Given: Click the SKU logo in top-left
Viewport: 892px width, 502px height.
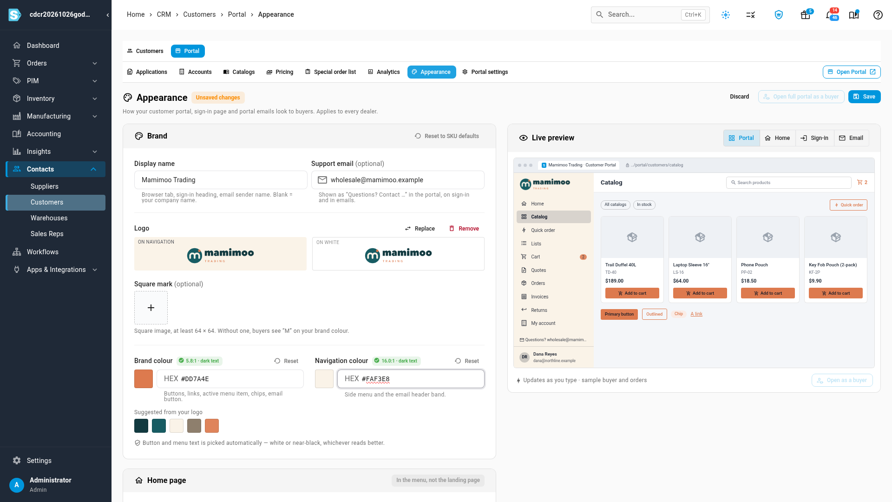Looking at the screenshot, I should click(x=15, y=15).
